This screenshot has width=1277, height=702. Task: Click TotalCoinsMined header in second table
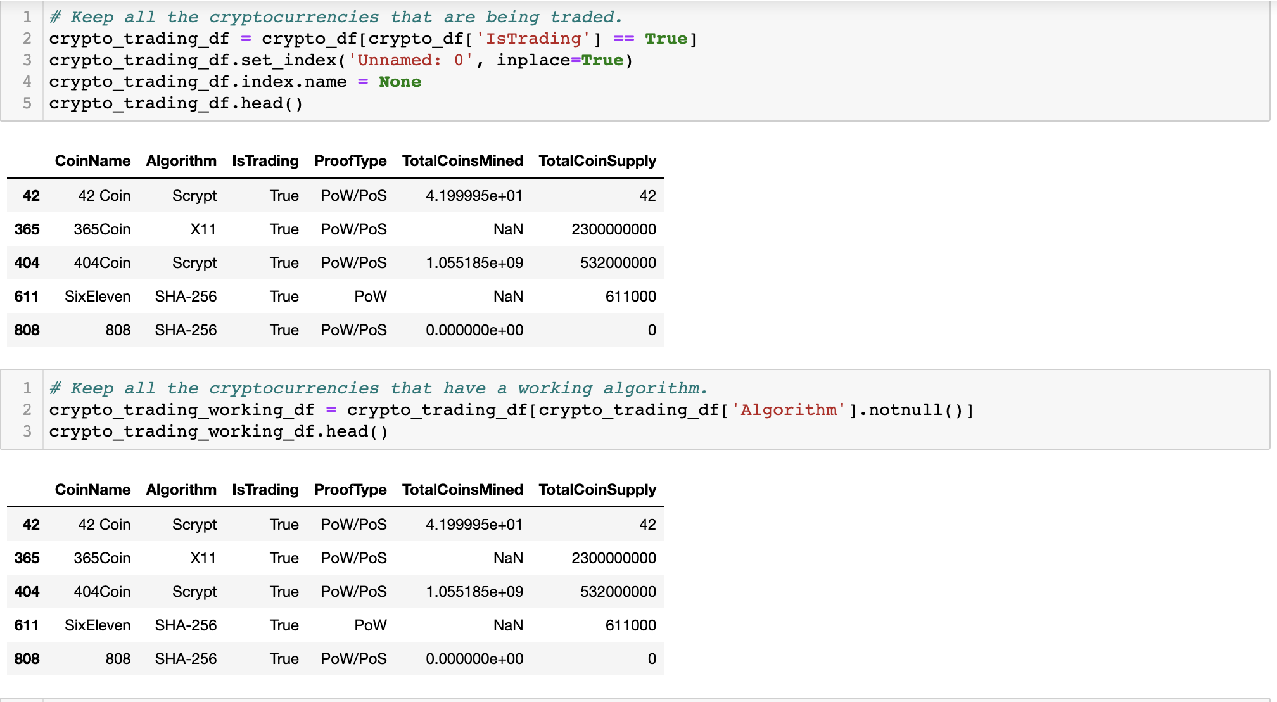pyautogui.click(x=462, y=490)
